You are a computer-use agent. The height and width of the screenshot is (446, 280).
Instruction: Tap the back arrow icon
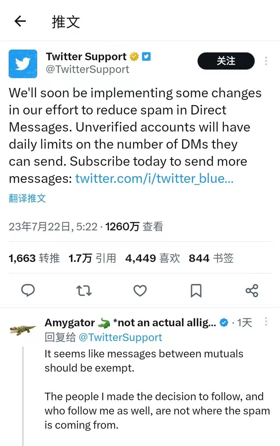tap(20, 21)
